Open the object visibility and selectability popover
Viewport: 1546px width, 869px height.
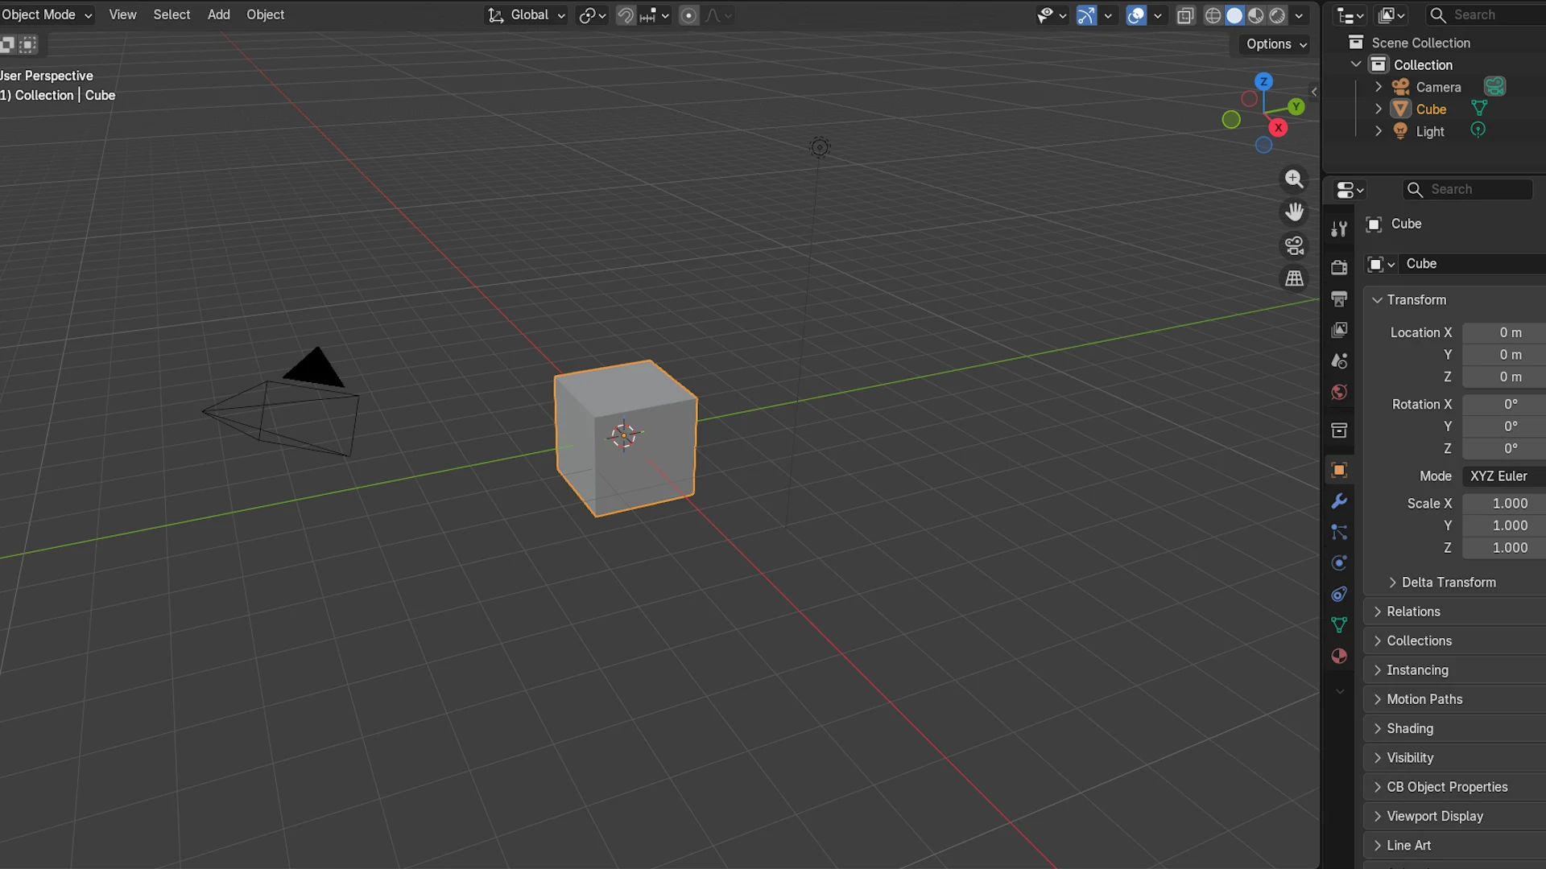1051,15
